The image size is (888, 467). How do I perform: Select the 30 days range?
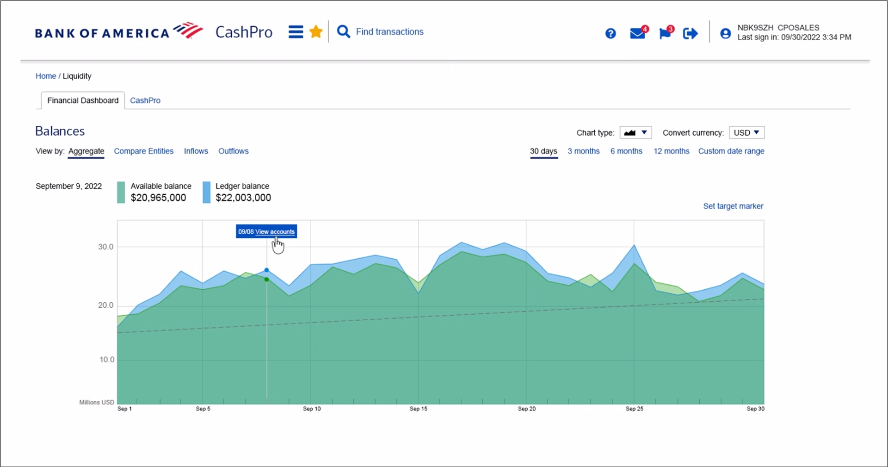[x=543, y=151]
